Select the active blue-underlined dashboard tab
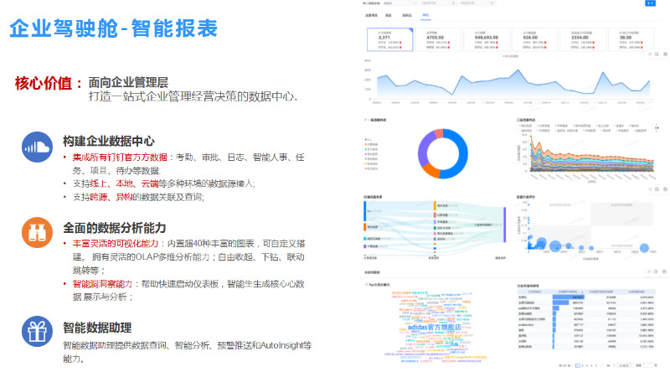 [x=425, y=15]
